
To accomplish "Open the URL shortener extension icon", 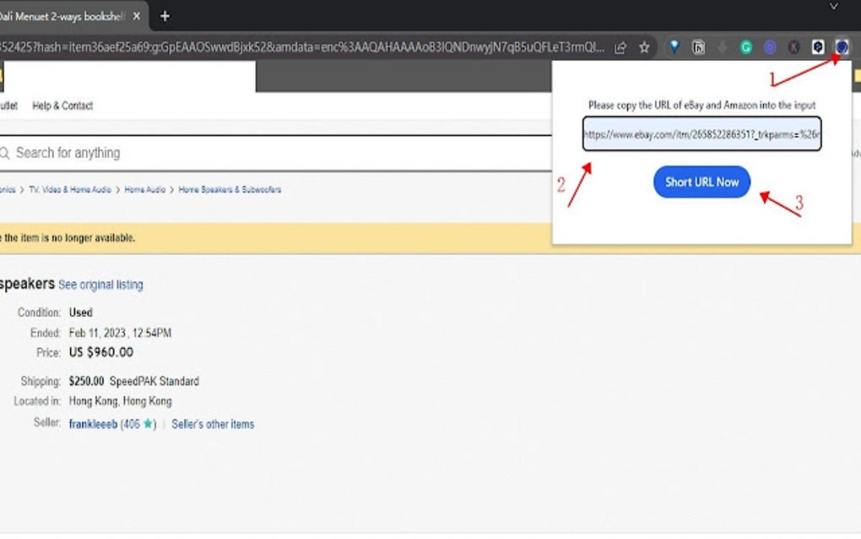I will [840, 46].
